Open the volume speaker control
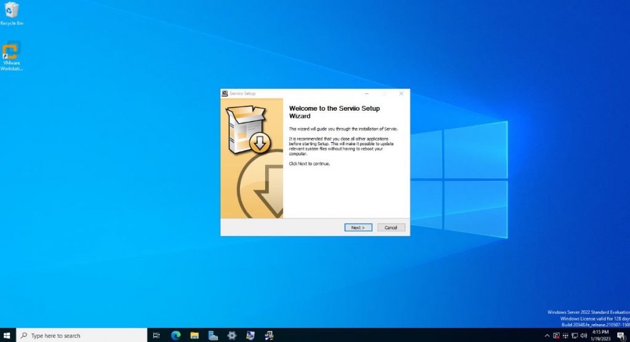630x342 pixels. click(x=584, y=336)
